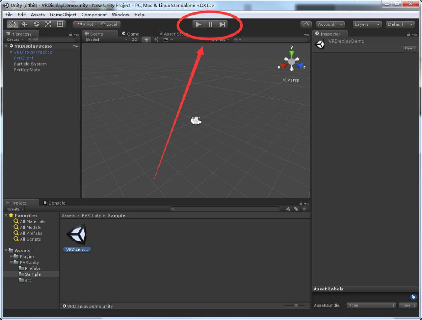This screenshot has height=320, width=422.
Task: Select the VRDisplay scene asset thumbnail
Action: pos(77,235)
